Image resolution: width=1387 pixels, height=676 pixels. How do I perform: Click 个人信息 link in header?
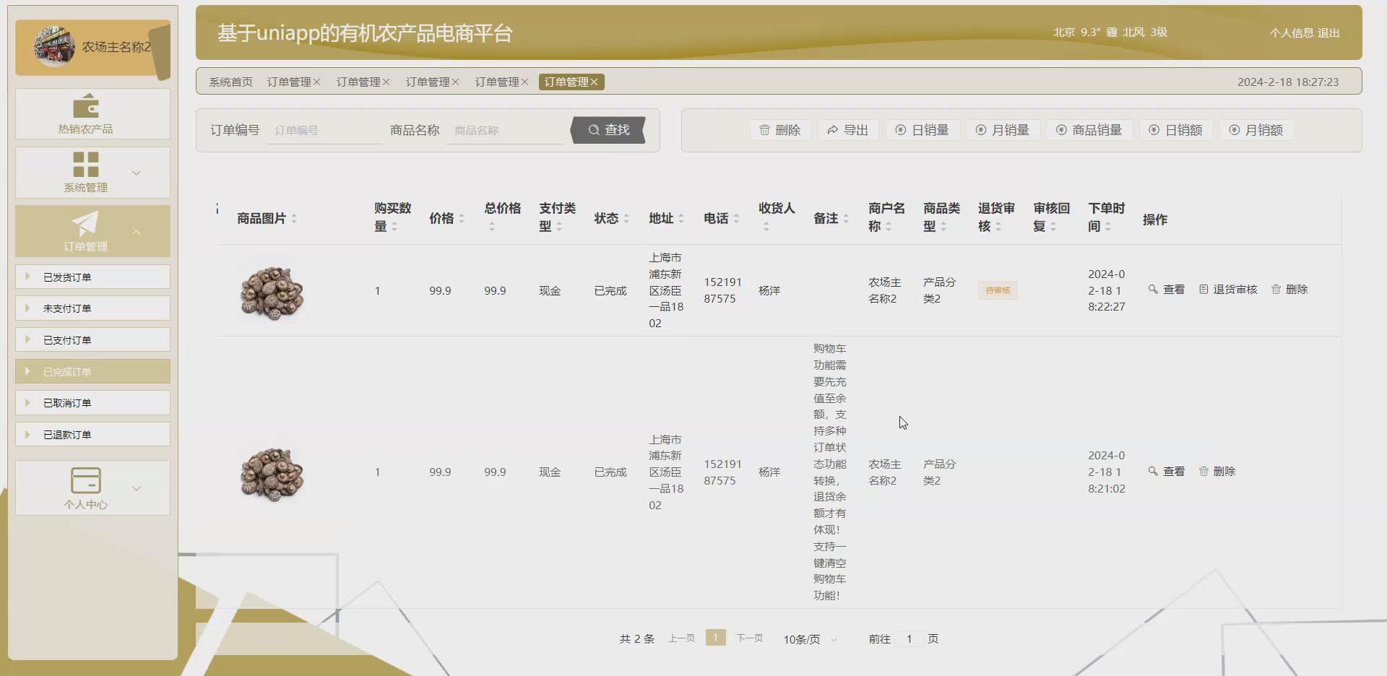coord(1292,33)
